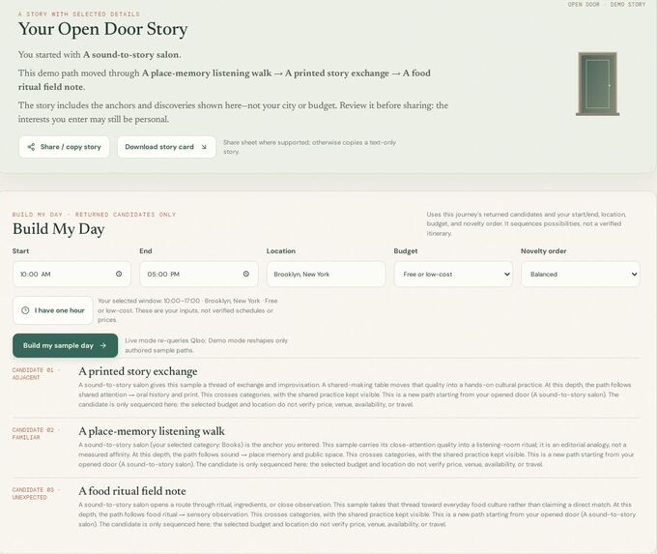Image resolution: width=657 pixels, height=554 pixels.
Task: Click the share icon in Share / copy story
Action: tap(31, 147)
